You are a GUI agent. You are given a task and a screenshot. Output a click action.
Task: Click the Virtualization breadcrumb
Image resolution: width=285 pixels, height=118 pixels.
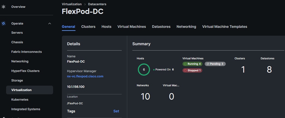click(72, 4)
